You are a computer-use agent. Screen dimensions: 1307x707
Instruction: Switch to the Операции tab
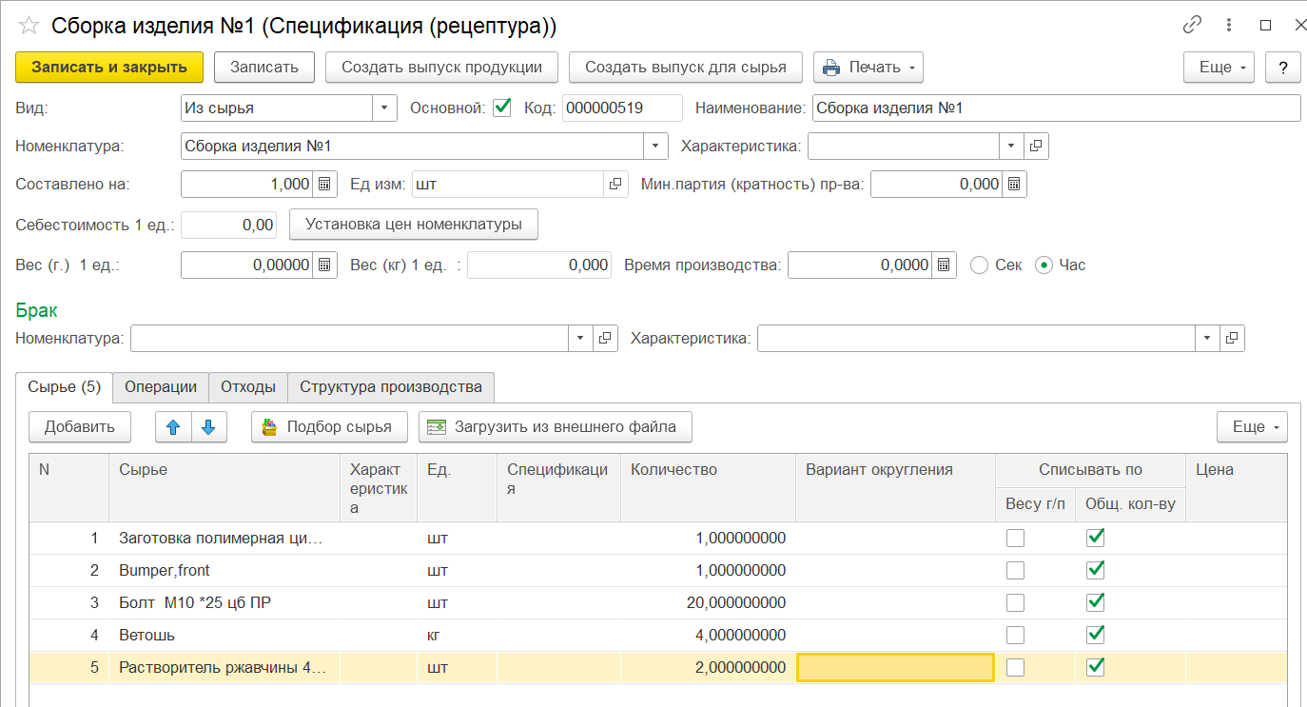tap(161, 386)
